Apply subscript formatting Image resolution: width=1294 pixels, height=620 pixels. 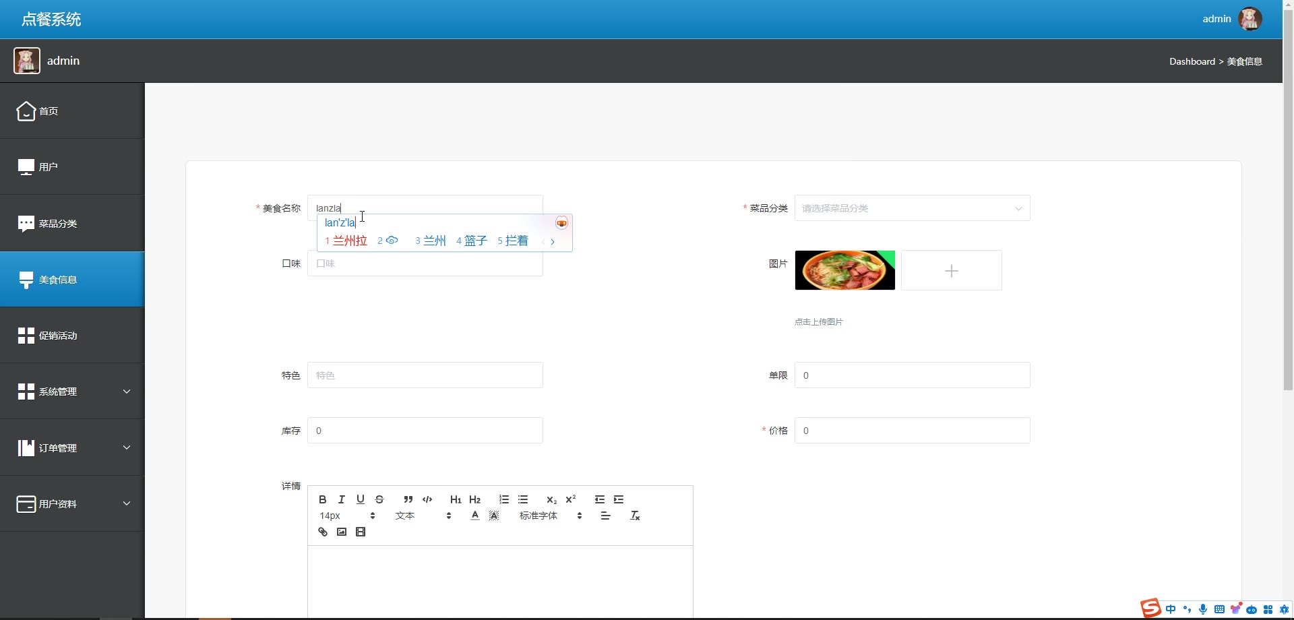pyautogui.click(x=551, y=499)
